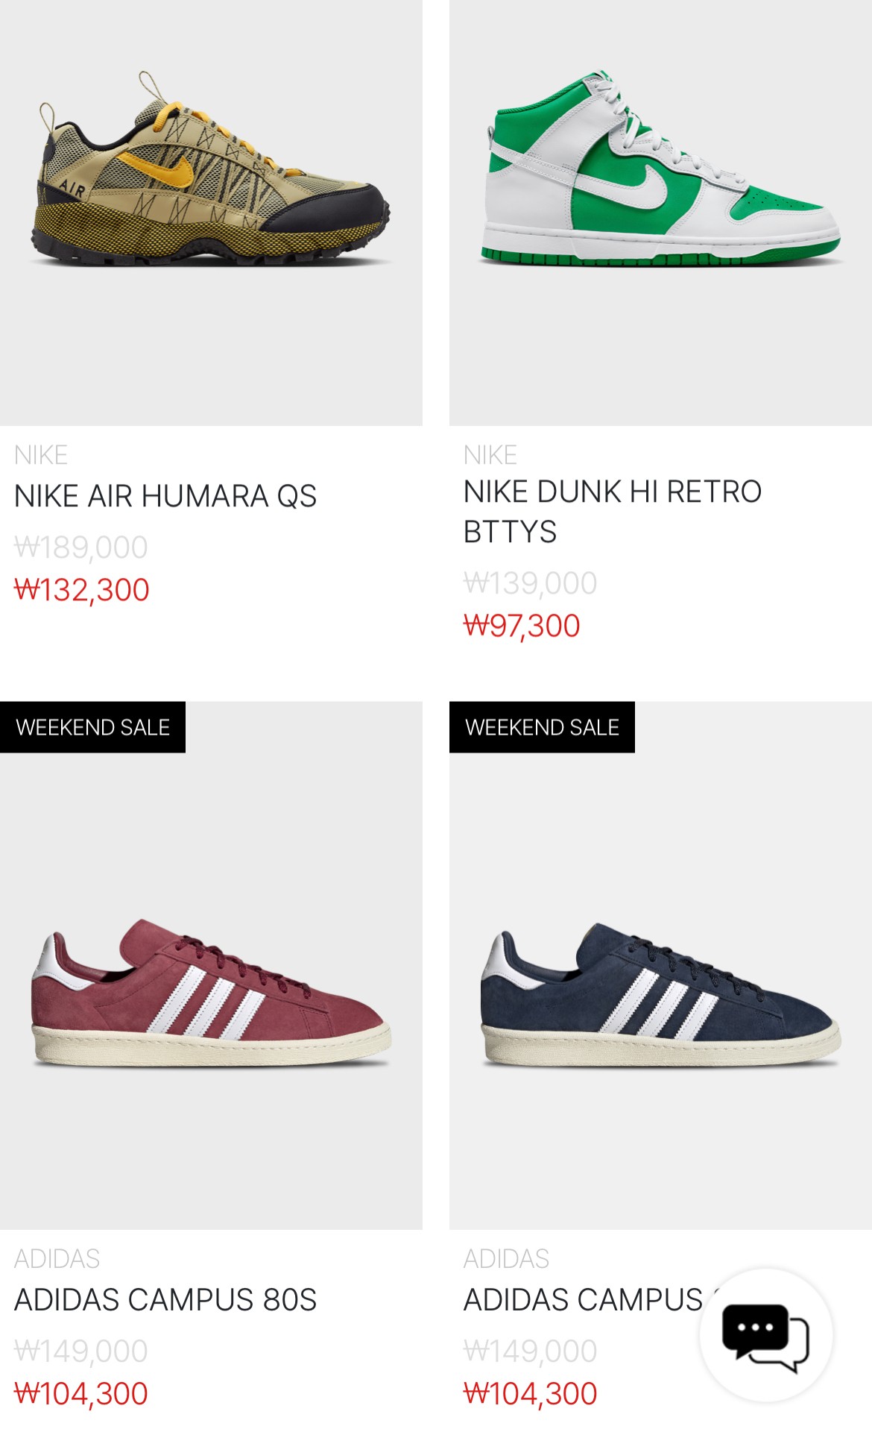Screen dimensions: 872x1435
Task: Click the ADIDAS brand label above Campus 80S
Action: 57,1259
